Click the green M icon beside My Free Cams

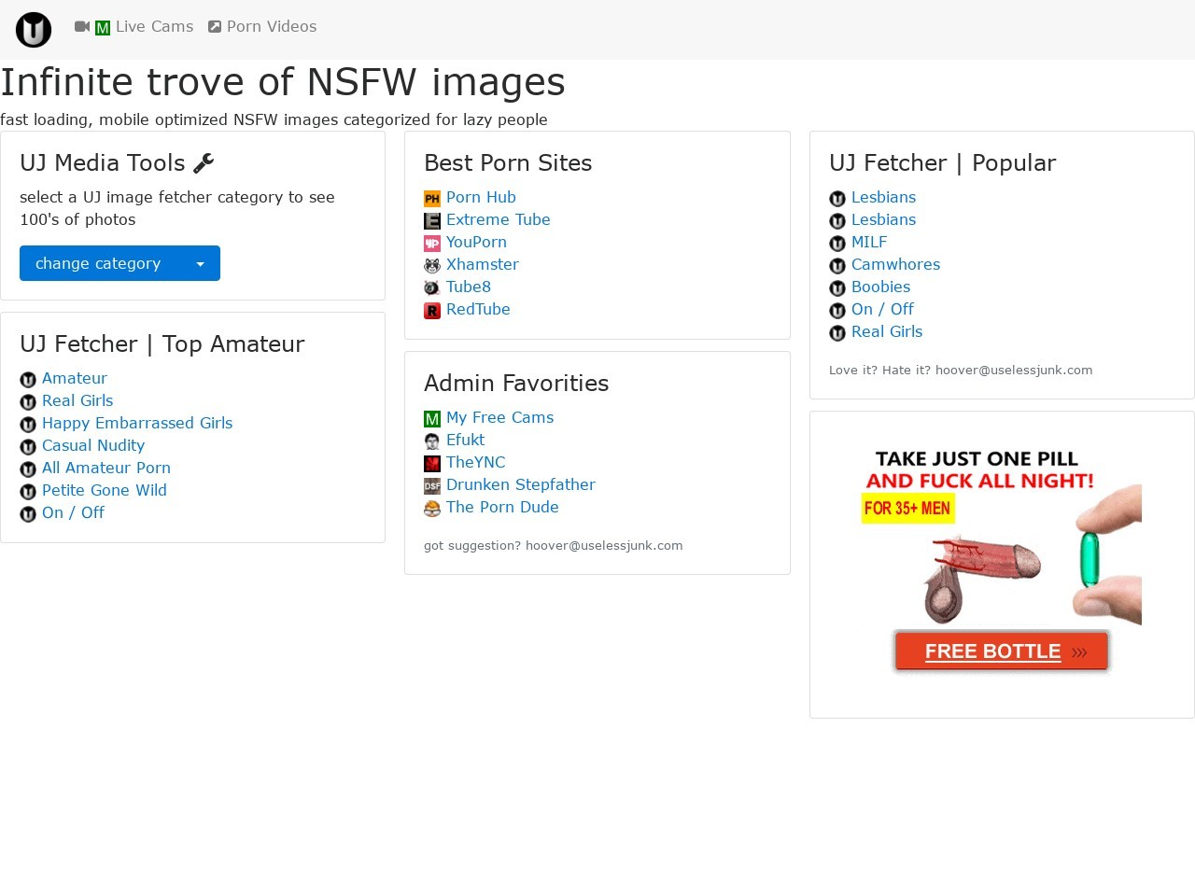click(x=432, y=419)
